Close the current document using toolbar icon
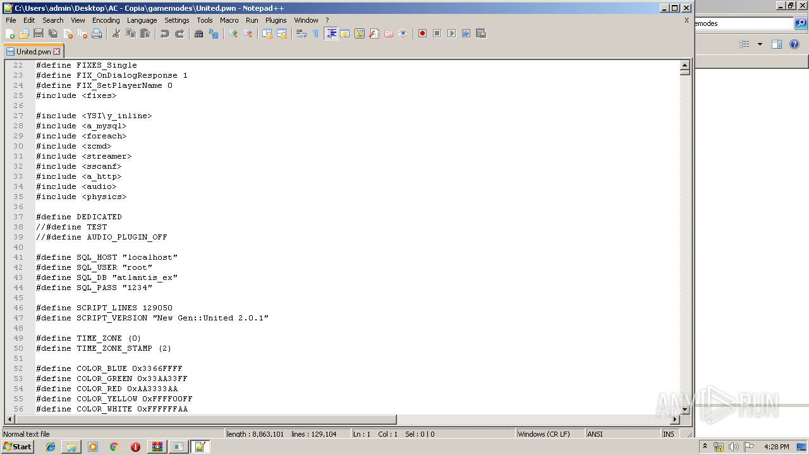The width and height of the screenshot is (809, 455). 68,33
